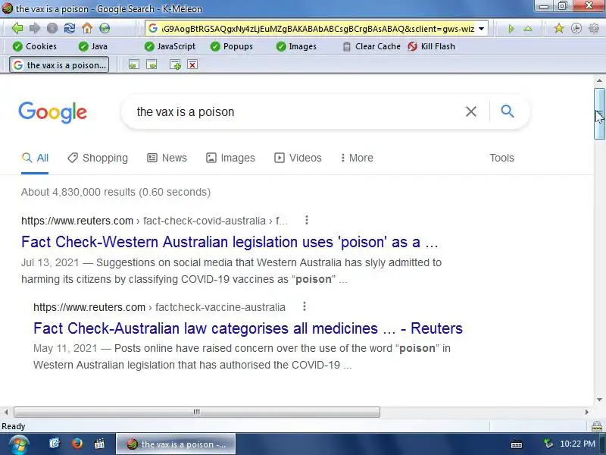Click the pinned browser icon beside the Start button
This screenshot has height=455, width=606.
[x=55, y=444]
